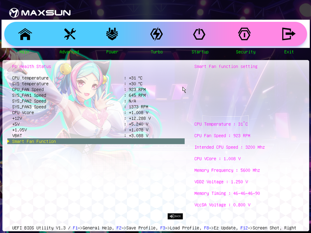Click the 1373 RPM value

tap(139, 107)
